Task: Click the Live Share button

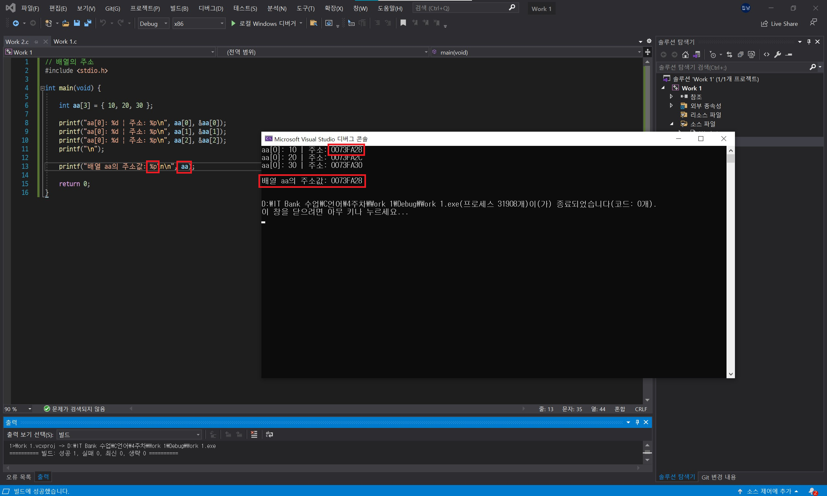Action: tap(780, 24)
